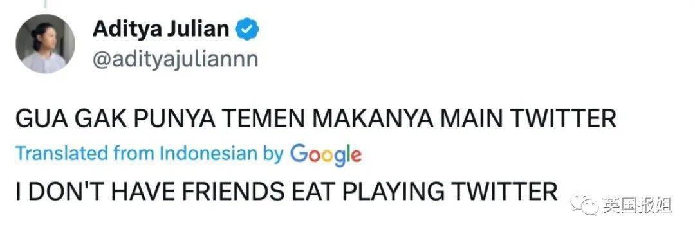
Task: Click the WeChat watermark icon
Action: click(x=584, y=205)
